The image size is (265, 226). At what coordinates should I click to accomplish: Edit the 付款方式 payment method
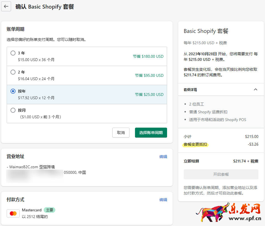click(x=163, y=200)
